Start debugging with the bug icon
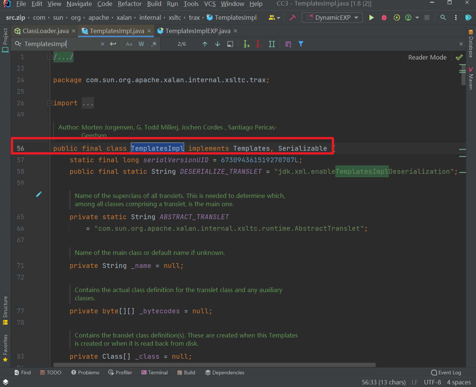The width and height of the screenshot is (476, 387). coord(384,17)
